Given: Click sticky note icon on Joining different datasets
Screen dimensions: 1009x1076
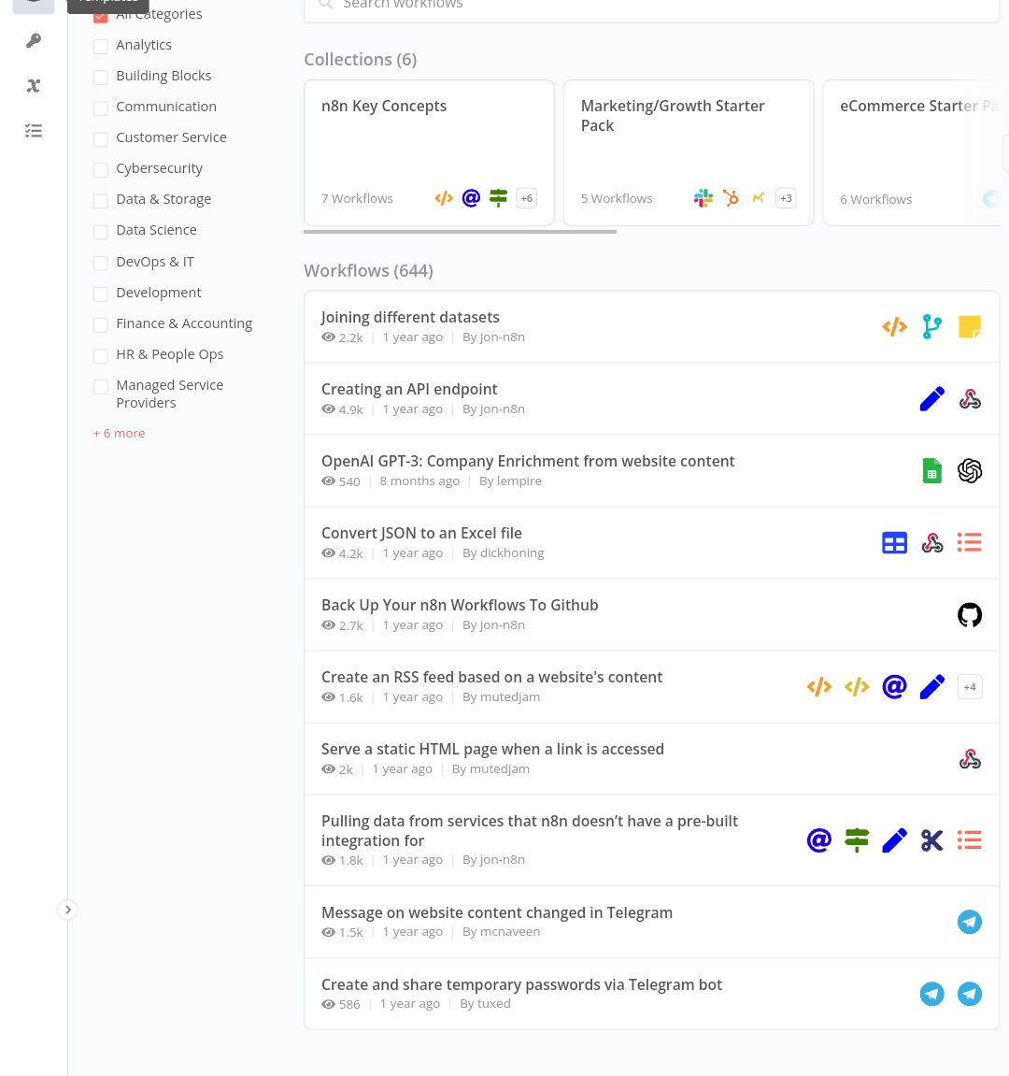Looking at the screenshot, I should point(970,326).
